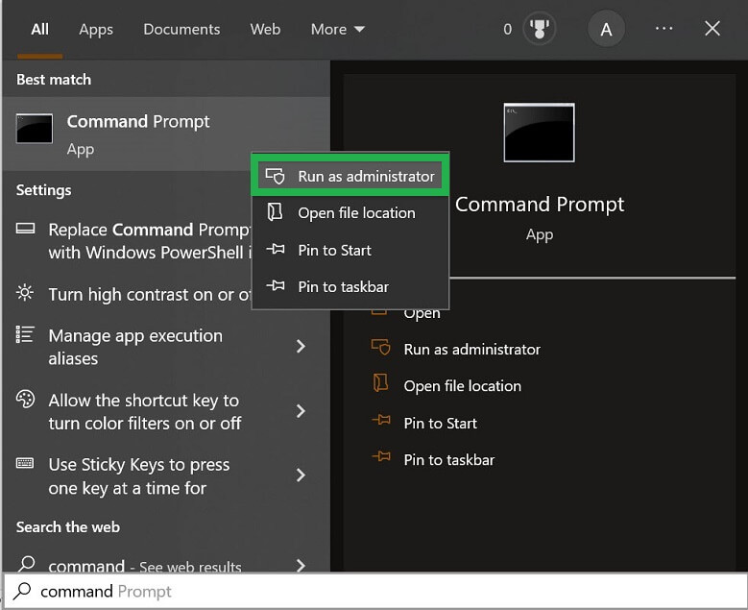Click Run as administrator in the right pane
This screenshot has width=748, height=610.
tap(471, 350)
